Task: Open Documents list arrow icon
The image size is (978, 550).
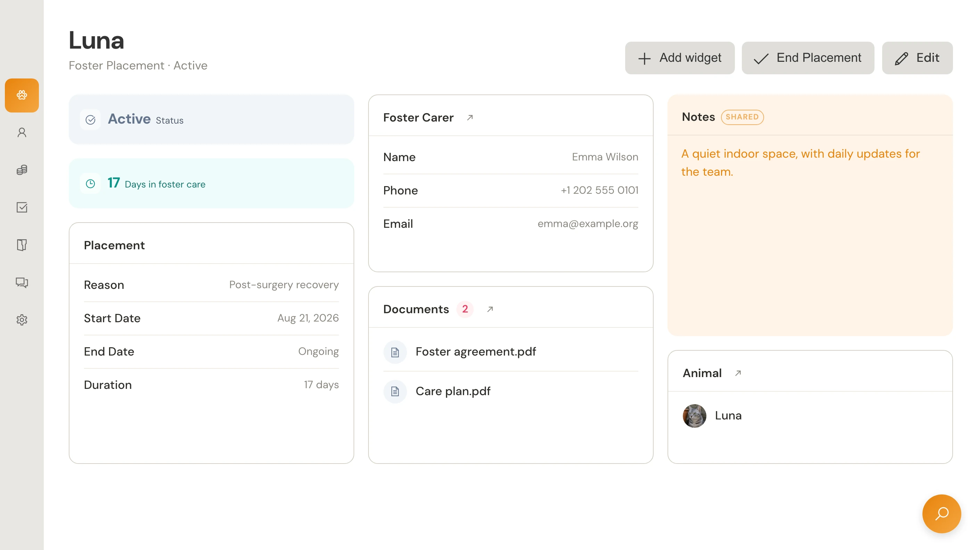Action: tap(490, 309)
